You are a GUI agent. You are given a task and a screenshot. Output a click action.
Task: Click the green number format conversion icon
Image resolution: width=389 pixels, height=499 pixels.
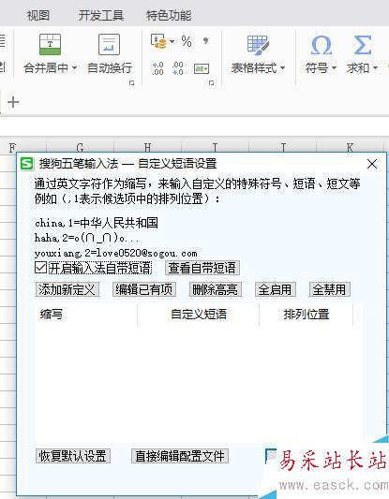coord(202,68)
